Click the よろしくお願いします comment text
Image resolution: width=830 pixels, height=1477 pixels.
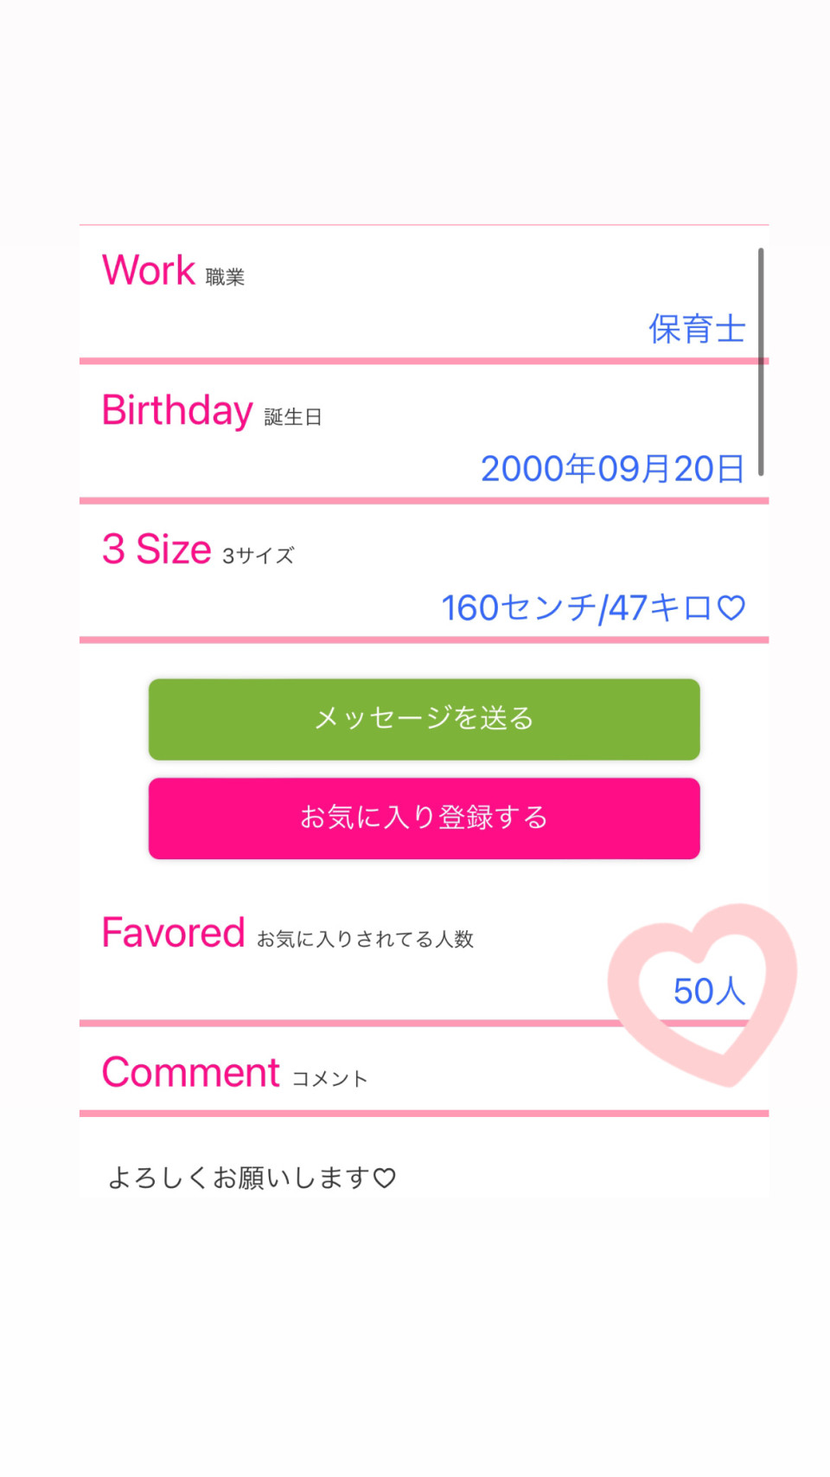click(239, 1178)
